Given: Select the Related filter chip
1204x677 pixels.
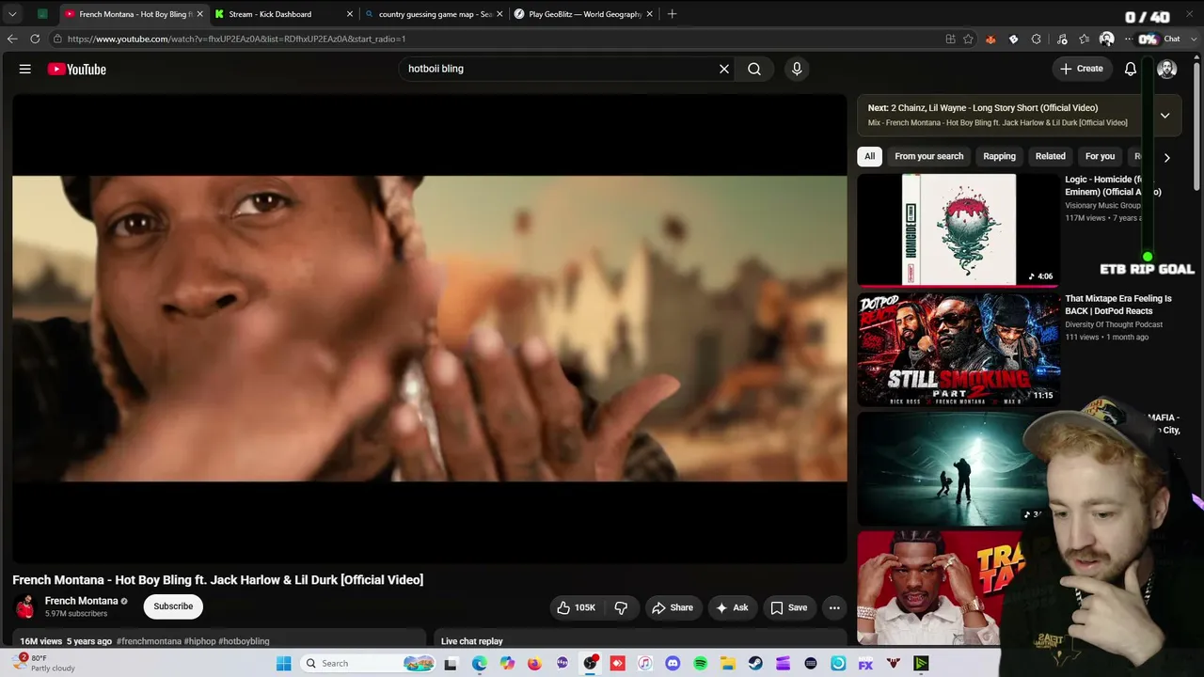Looking at the screenshot, I should (x=1051, y=157).
